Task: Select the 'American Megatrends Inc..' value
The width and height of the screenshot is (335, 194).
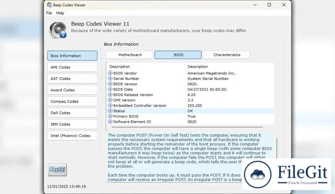Action: tap(212, 73)
